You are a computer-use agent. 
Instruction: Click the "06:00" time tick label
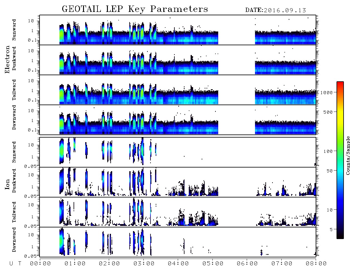(247, 264)
